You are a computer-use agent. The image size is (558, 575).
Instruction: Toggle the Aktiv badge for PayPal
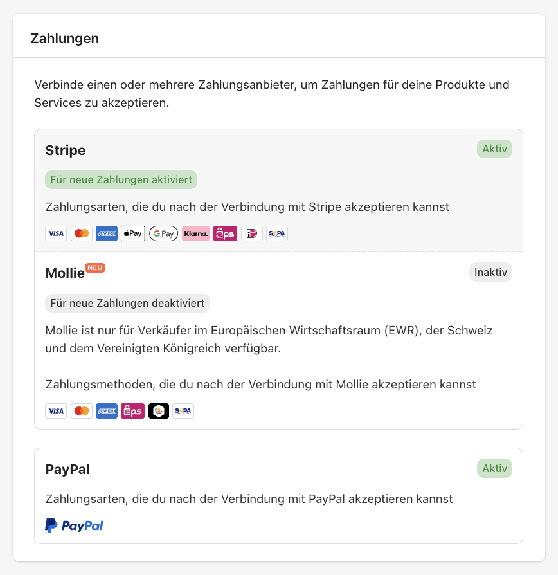(x=494, y=468)
